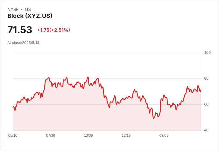This screenshot has width=219, height=151.
Task: Click the chart peak above the 10/09 date
Action: click(x=88, y=77)
